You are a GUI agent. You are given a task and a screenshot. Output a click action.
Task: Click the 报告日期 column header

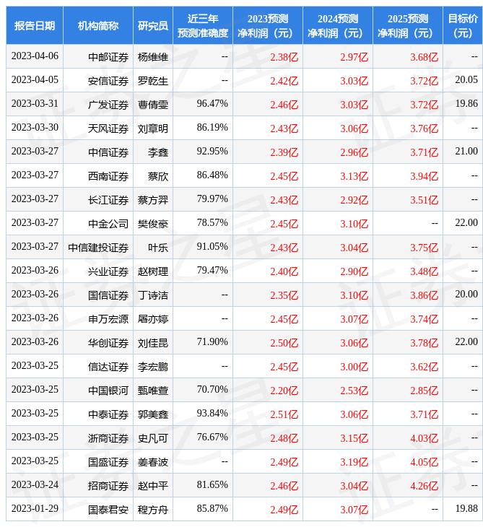35,25
